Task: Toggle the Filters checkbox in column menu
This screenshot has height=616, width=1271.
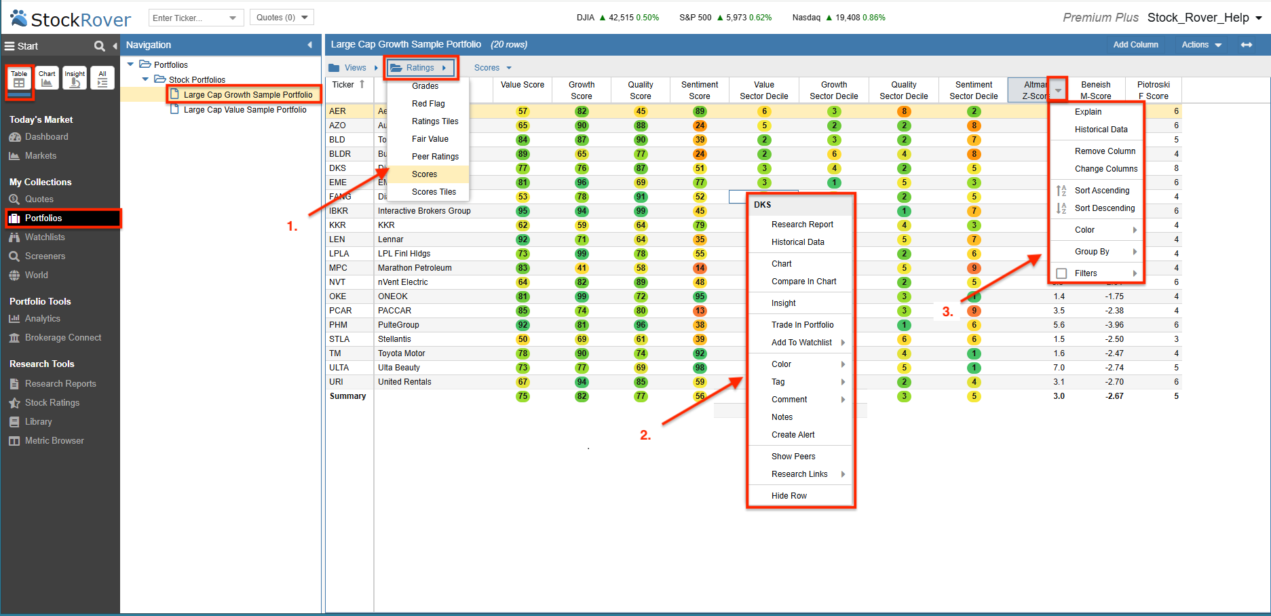Action: point(1062,273)
